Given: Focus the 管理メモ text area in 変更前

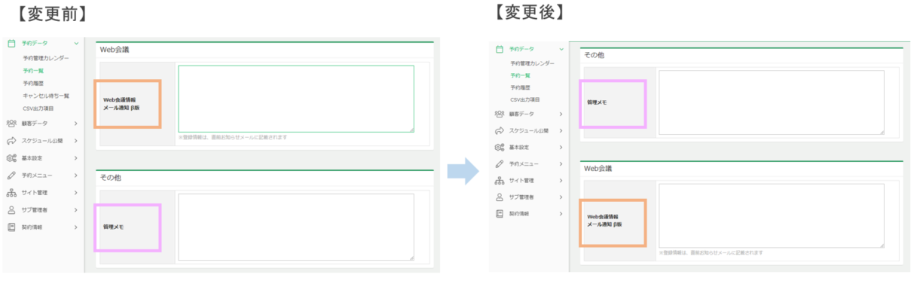Looking at the screenshot, I should click(x=296, y=227).
